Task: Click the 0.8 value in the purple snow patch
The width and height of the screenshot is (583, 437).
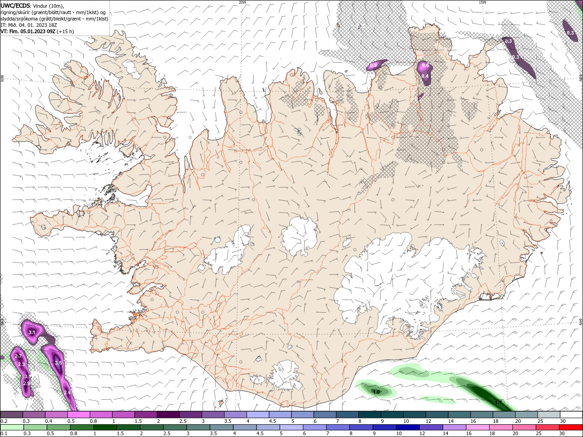Action: [x=373, y=66]
